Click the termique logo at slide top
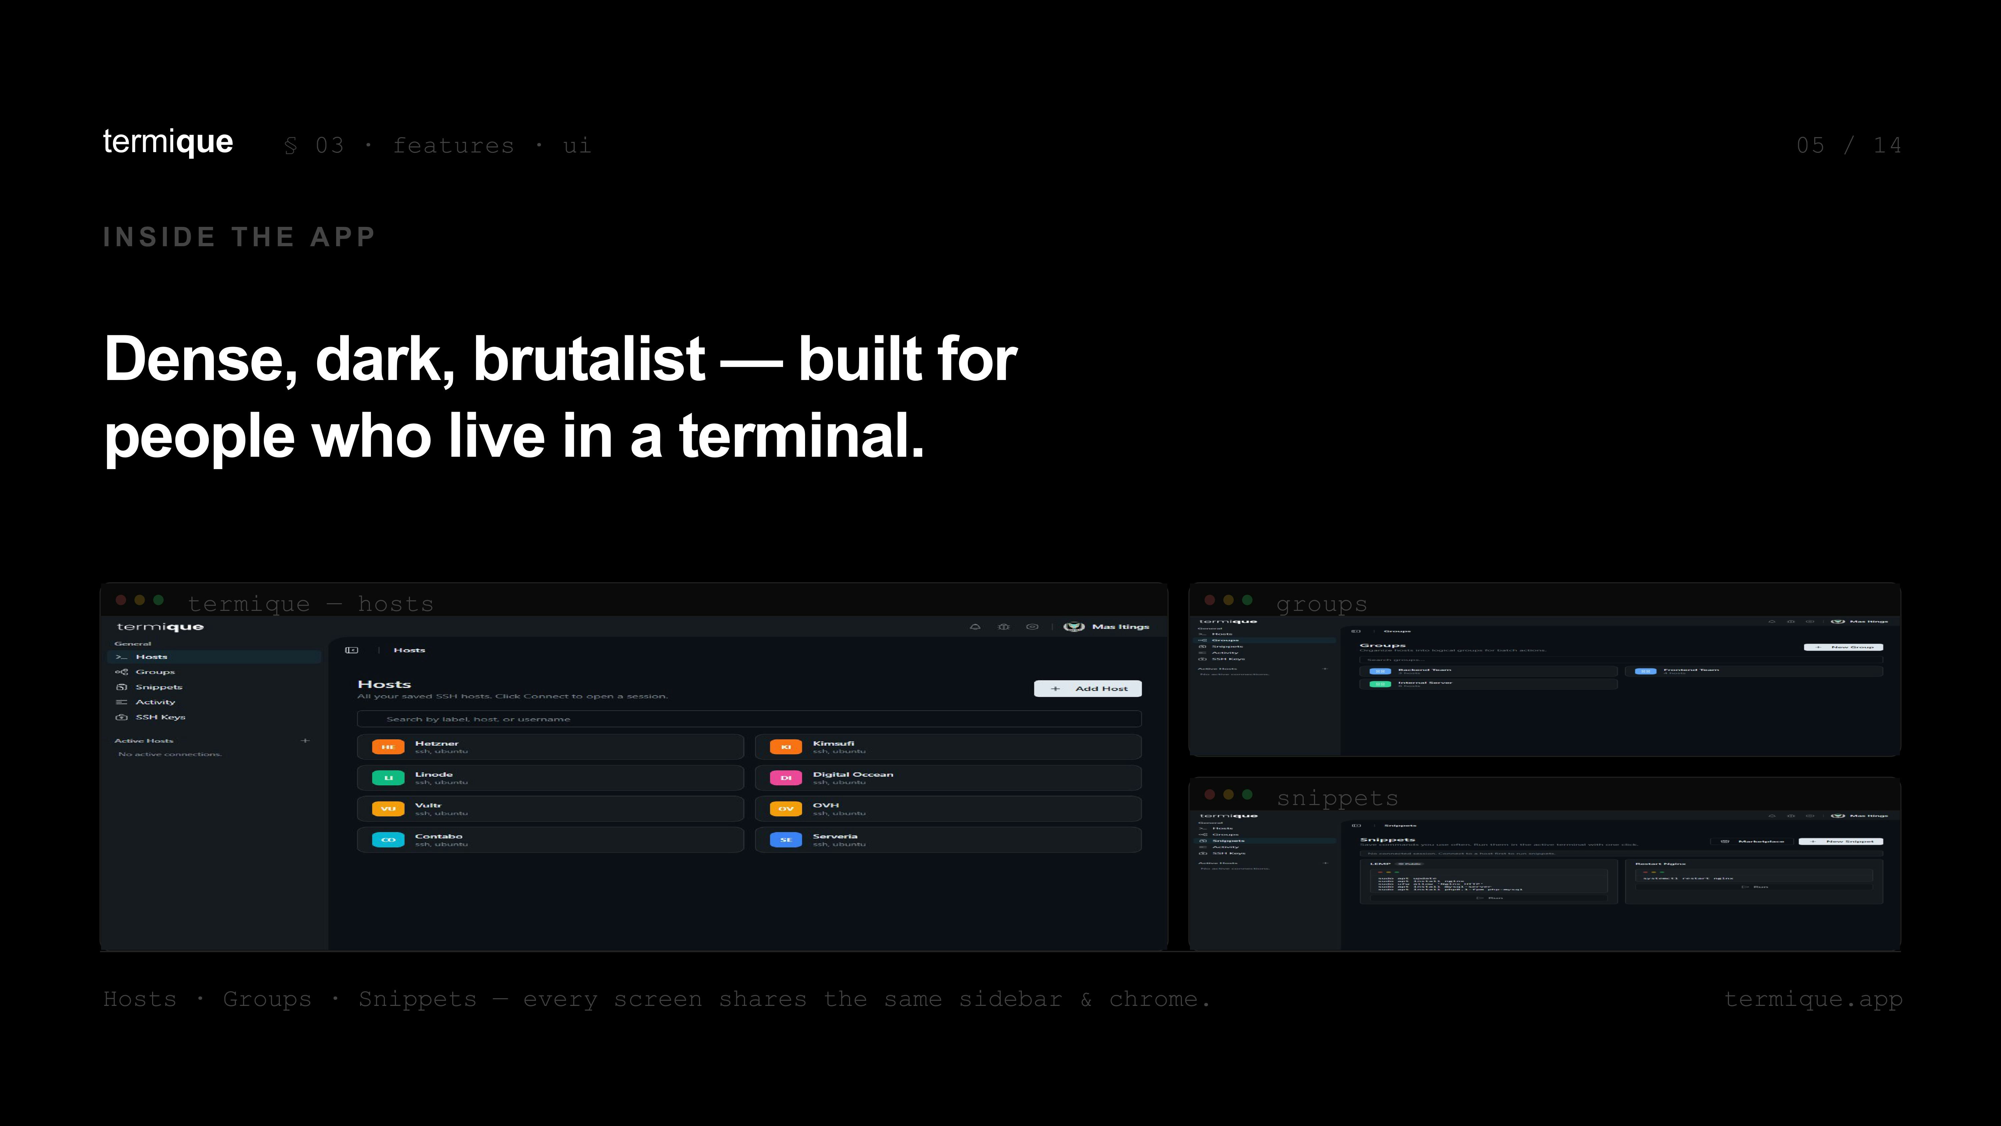Image resolution: width=2001 pixels, height=1126 pixels. point(168,142)
